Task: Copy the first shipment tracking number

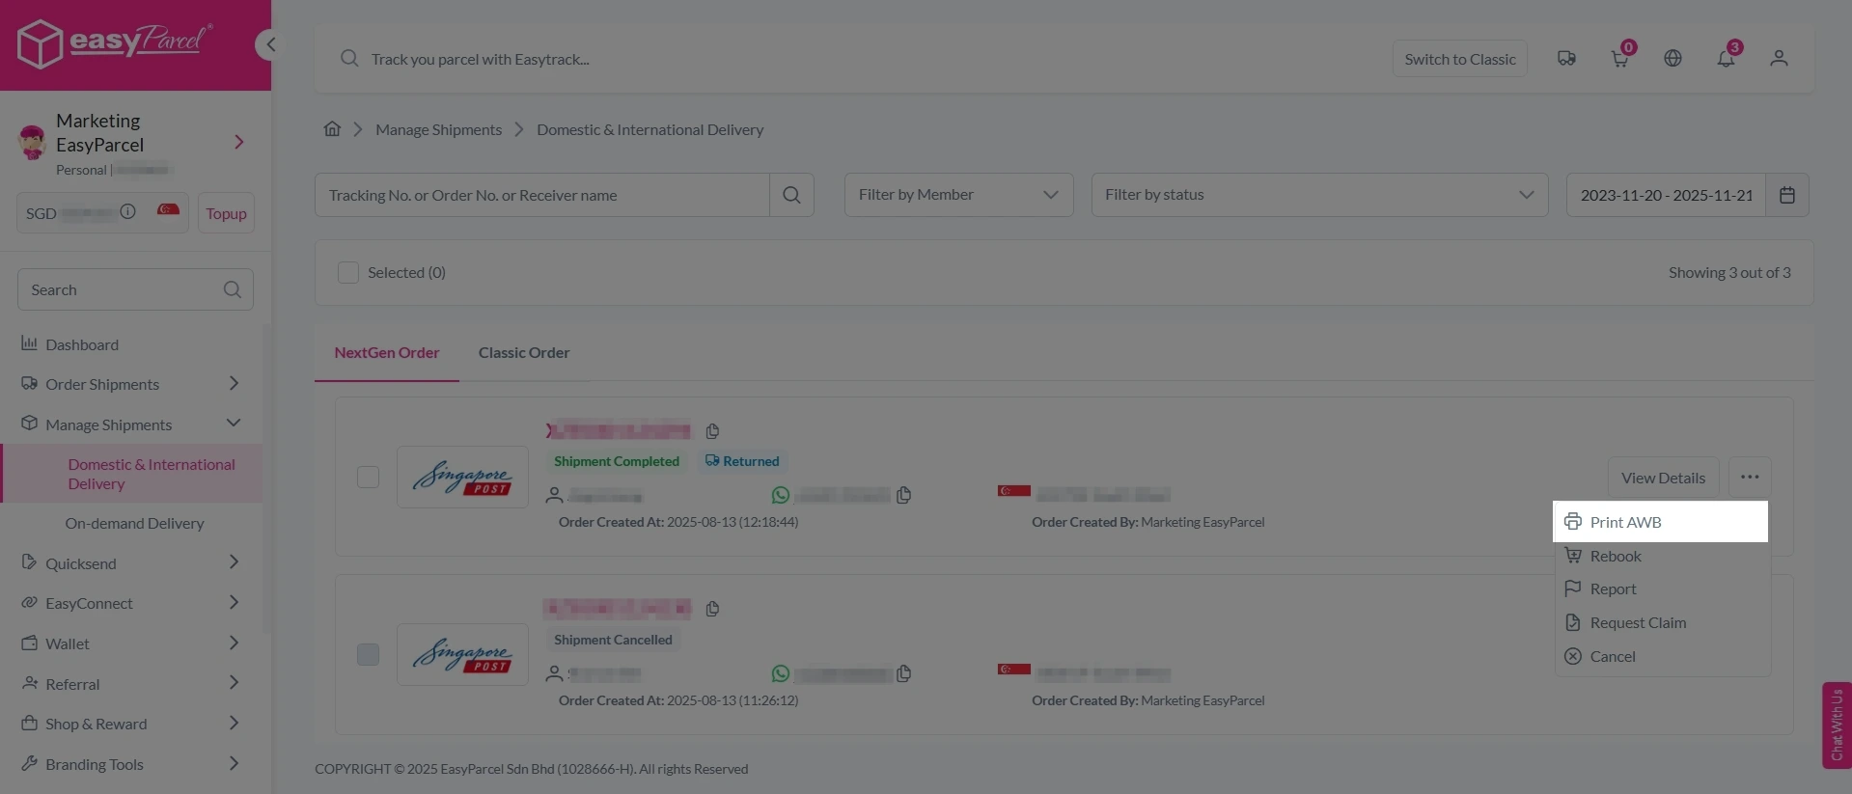Action: 712,431
